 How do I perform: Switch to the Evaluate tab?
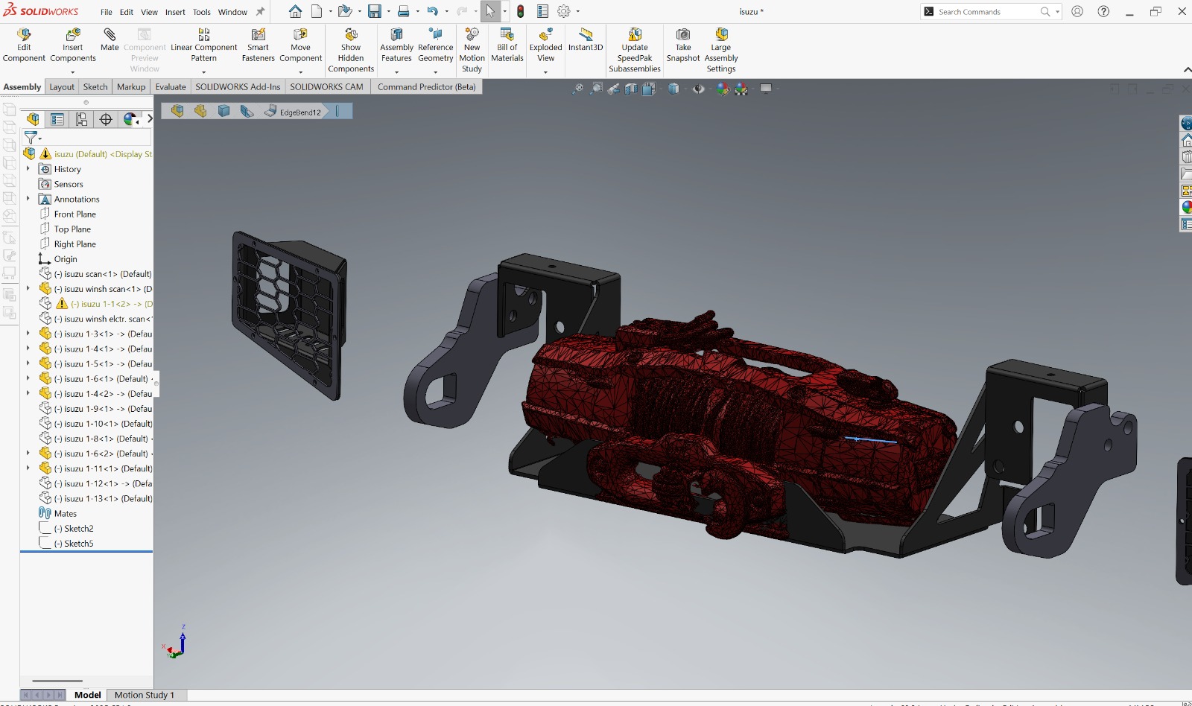(171, 87)
